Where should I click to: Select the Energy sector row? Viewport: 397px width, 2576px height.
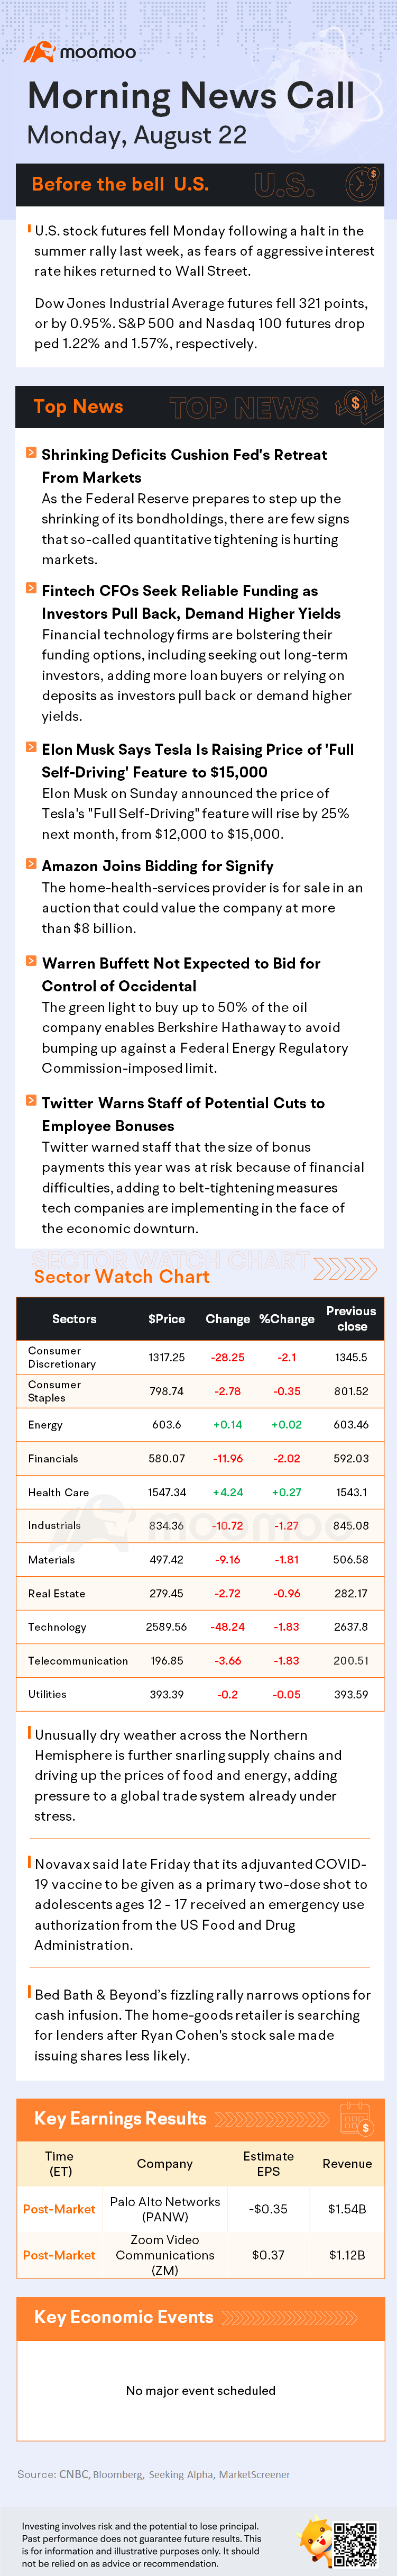point(200,1425)
